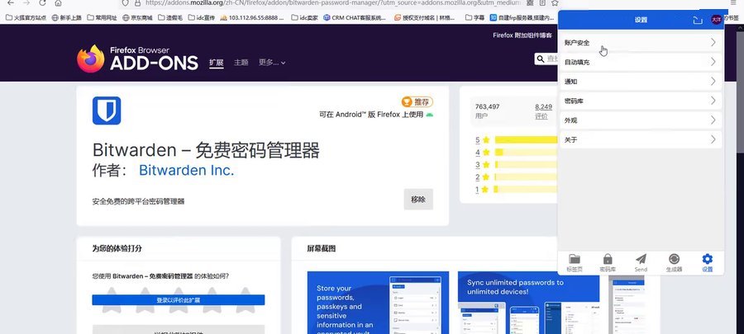Open the account avatar in Bitwarden header
744x334 pixels.
pos(716,20)
